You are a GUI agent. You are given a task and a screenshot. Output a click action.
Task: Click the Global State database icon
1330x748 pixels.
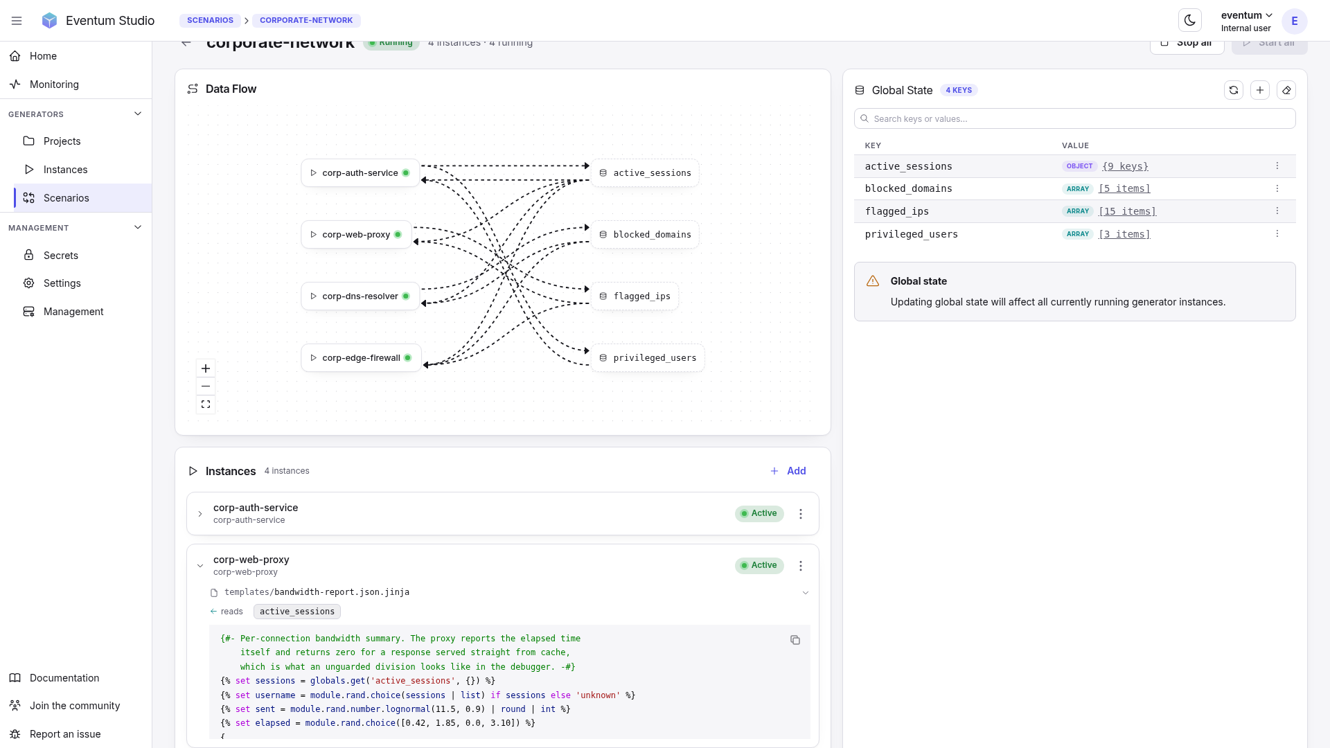click(x=860, y=90)
